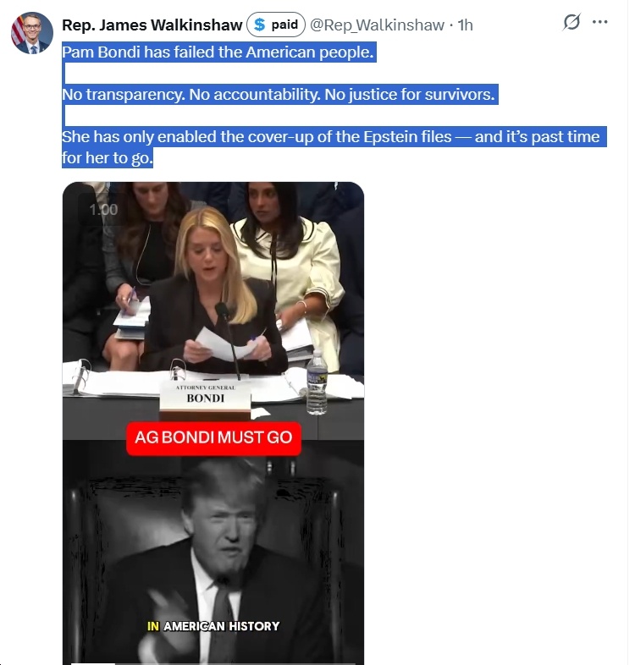Click the dollar-sign icon in paid badge
The width and height of the screenshot is (635, 665).
coord(259,25)
